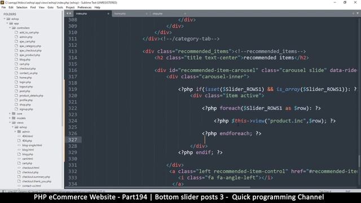The image size is (361, 203).
Task: Click the ajax_cart.php file icon
Action: (16, 41)
